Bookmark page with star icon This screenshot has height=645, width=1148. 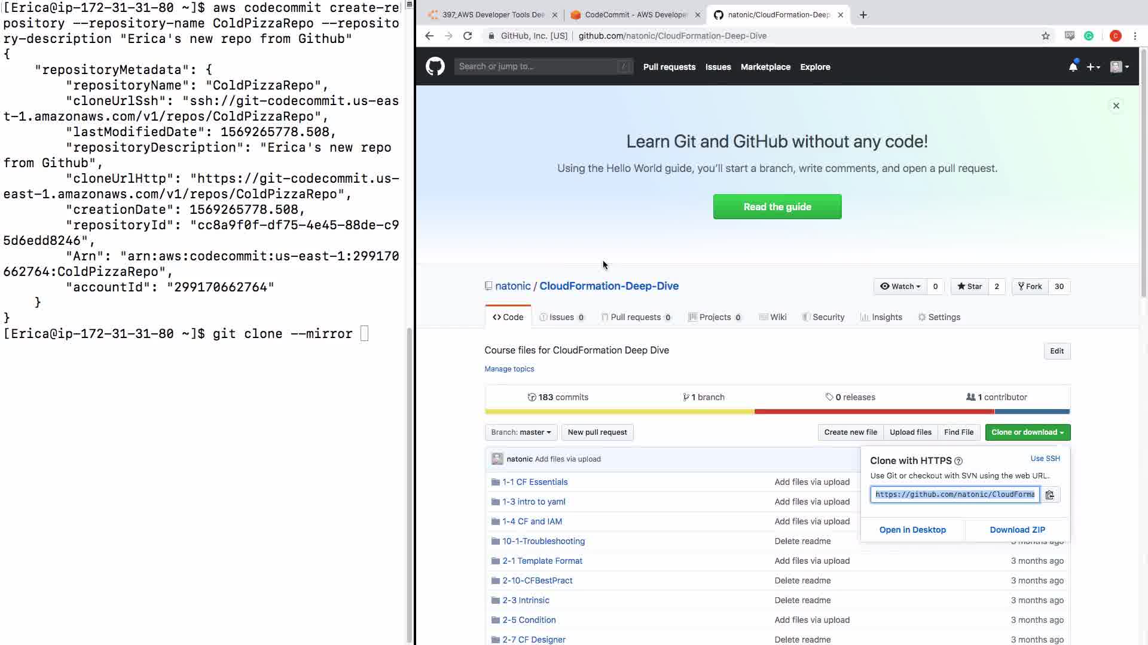coord(1045,36)
